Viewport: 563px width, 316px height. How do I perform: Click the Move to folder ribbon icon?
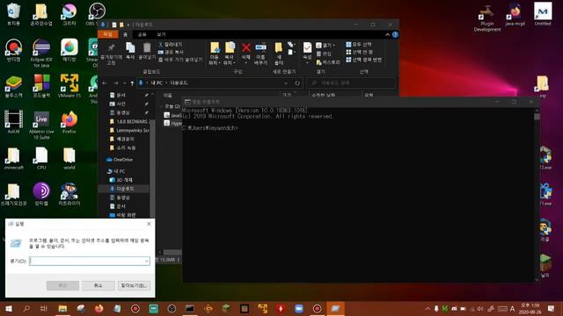click(x=215, y=48)
